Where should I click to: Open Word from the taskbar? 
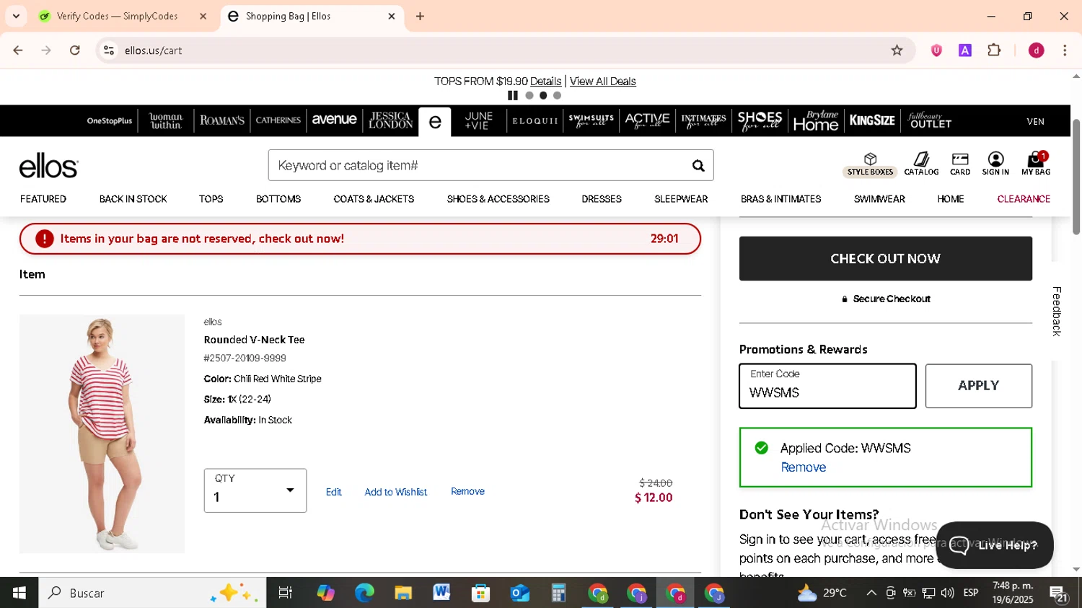pyautogui.click(x=441, y=593)
